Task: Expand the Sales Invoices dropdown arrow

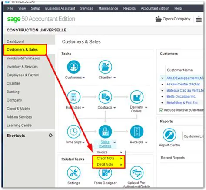Action: (x=115, y=142)
